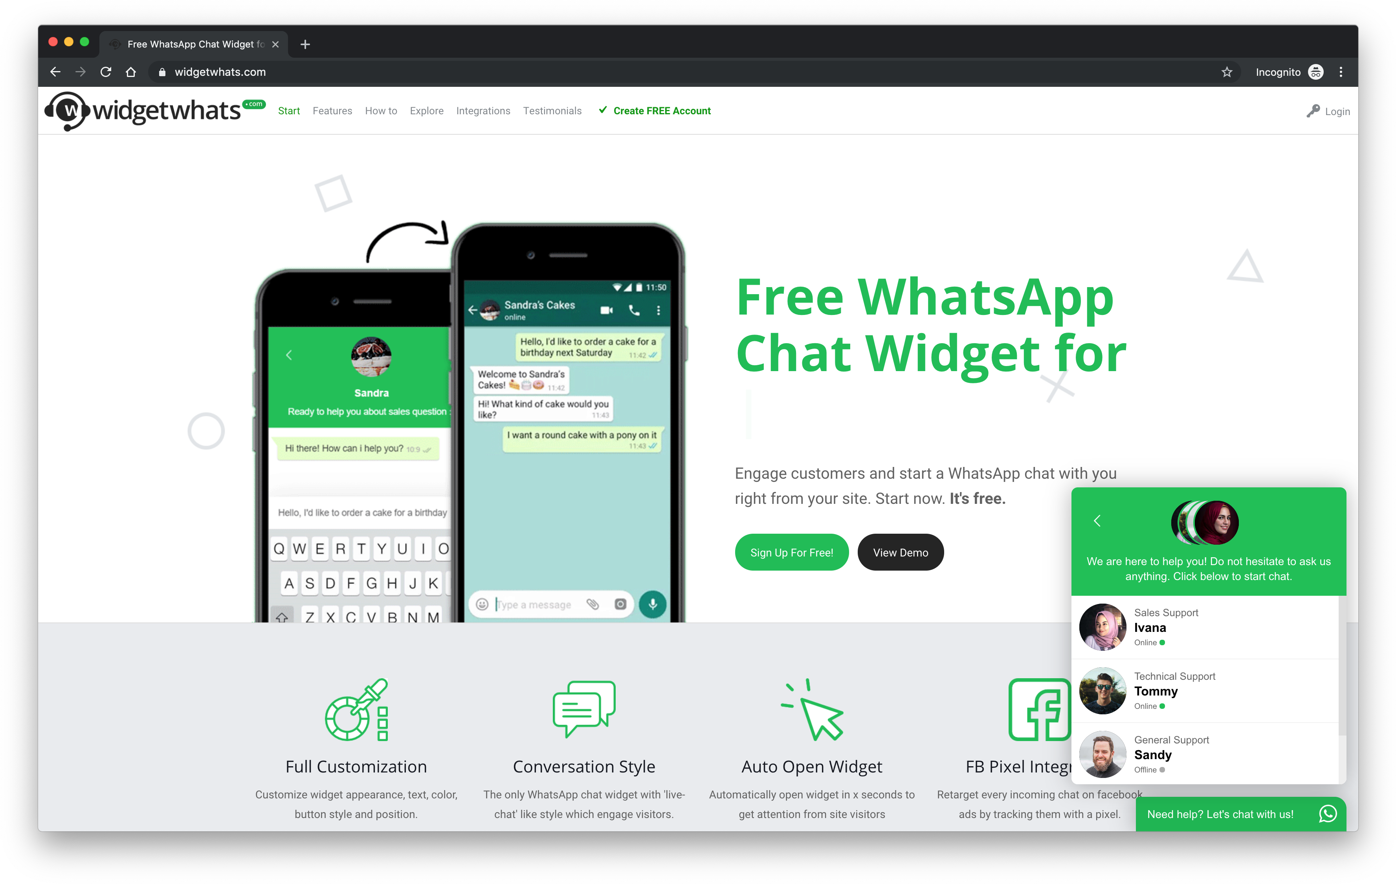Click the back arrow in chat widget
Screen dimensions: 1396x884
coord(1097,520)
